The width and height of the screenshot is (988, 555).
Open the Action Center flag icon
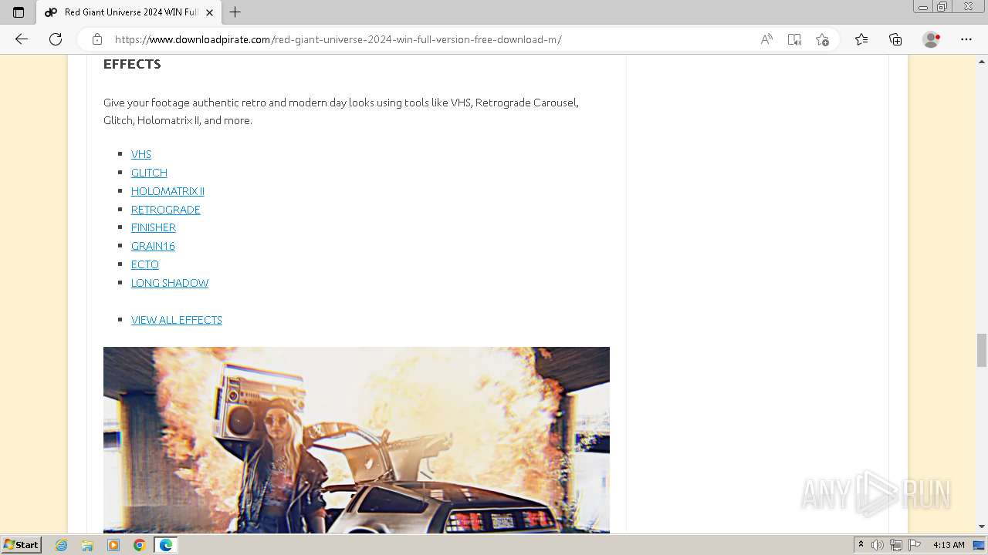coord(915,545)
